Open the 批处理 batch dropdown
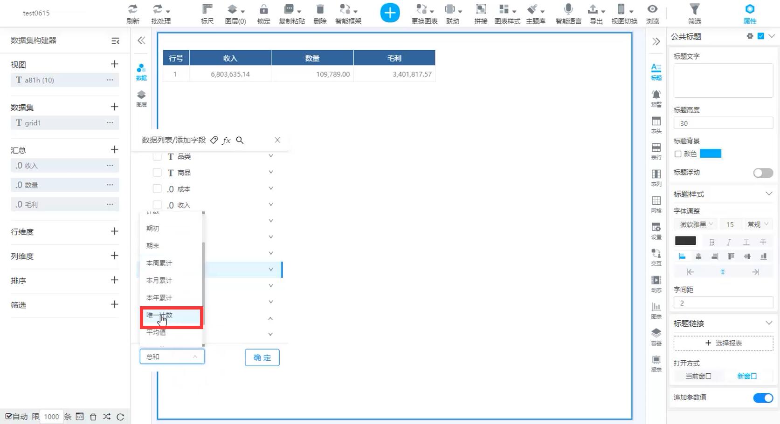780x424 pixels. point(161,13)
